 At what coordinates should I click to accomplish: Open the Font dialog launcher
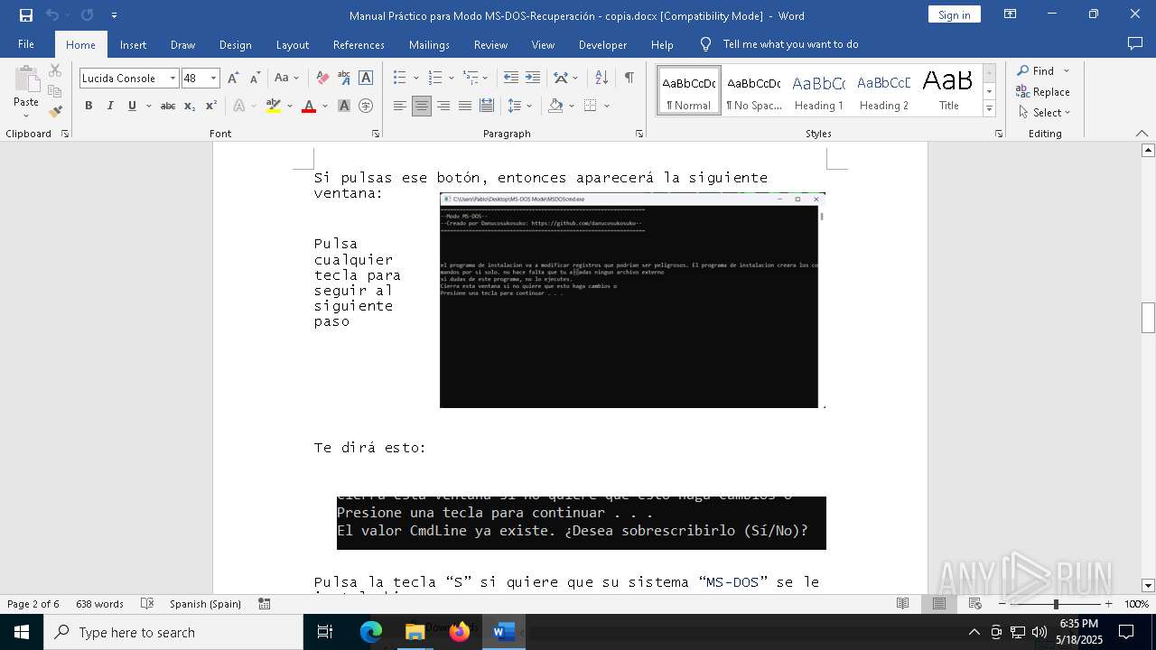click(376, 134)
